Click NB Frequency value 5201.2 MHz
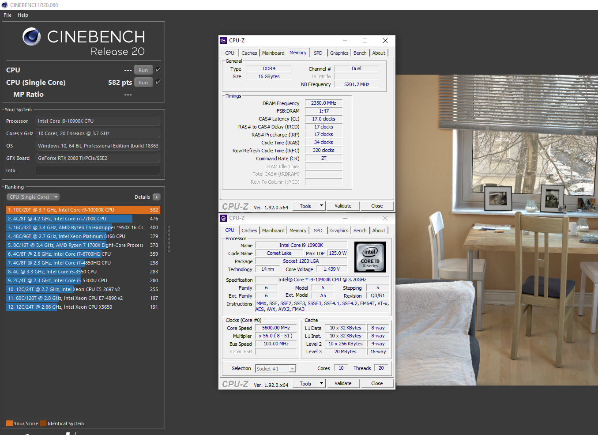The height and width of the screenshot is (435, 598). [x=357, y=84]
